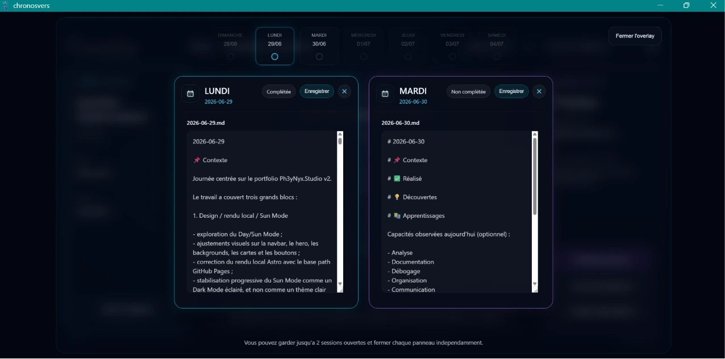
Task: Toggle the Non complétée status in the MARDI panel
Action: [x=469, y=91]
